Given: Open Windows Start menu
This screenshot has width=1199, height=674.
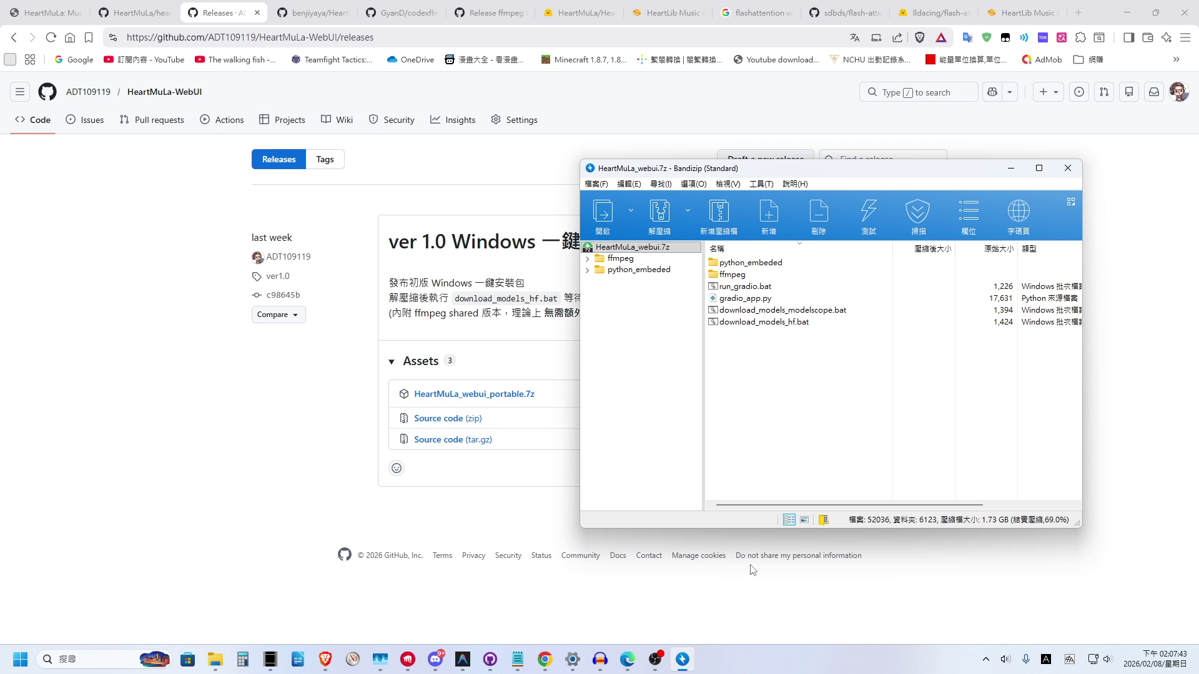Looking at the screenshot, I should 20,659.
